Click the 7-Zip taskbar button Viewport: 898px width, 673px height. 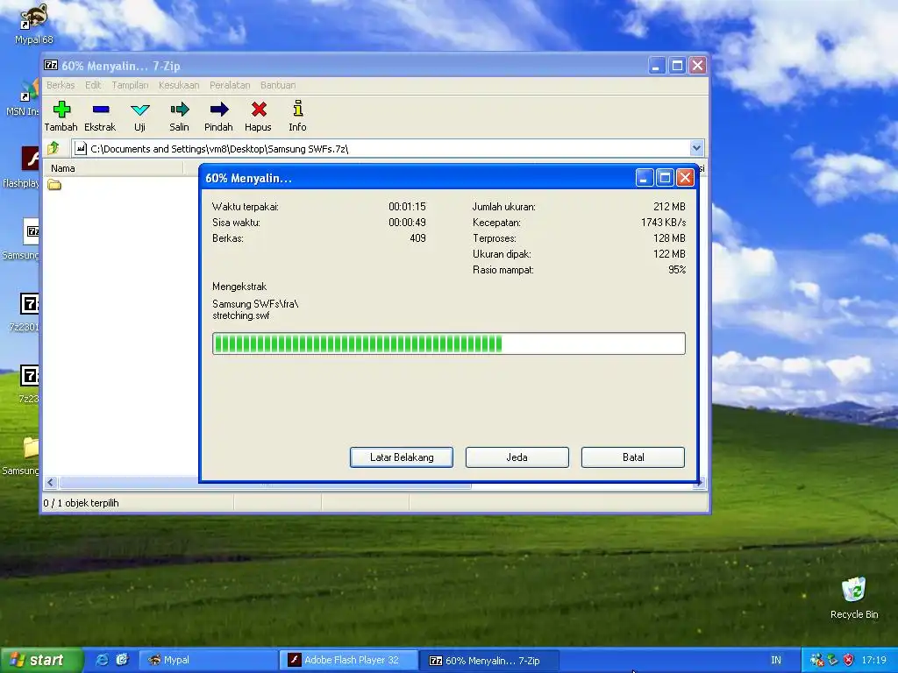488,661
